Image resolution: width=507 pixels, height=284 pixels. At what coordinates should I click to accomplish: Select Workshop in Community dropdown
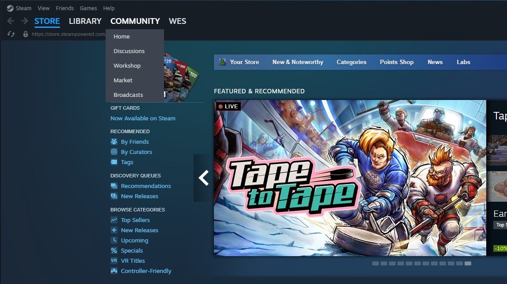tap(135, 65)
